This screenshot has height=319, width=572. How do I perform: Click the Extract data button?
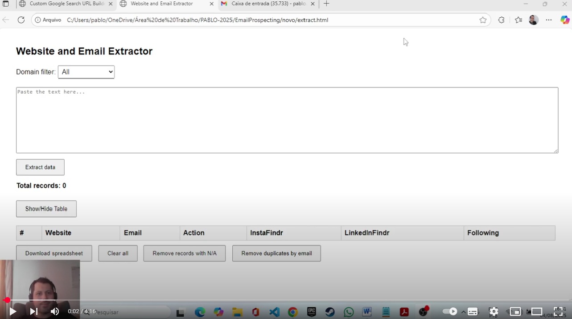(40, 167)
